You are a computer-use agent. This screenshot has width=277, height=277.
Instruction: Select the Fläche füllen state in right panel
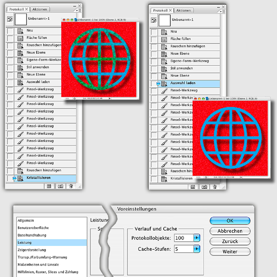point(189,39)
